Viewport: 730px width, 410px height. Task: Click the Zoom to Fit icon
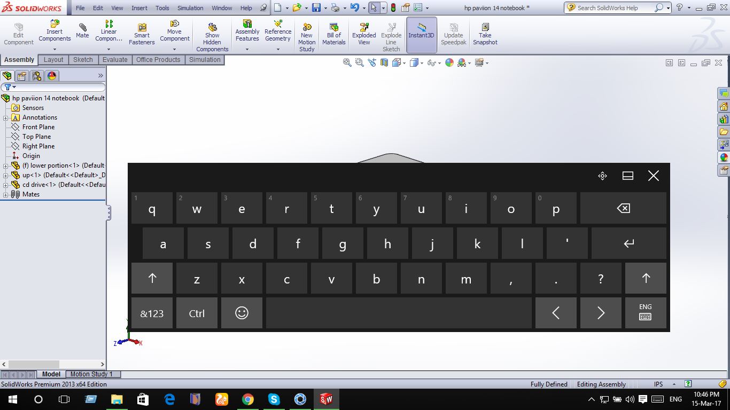coord(347,62)
